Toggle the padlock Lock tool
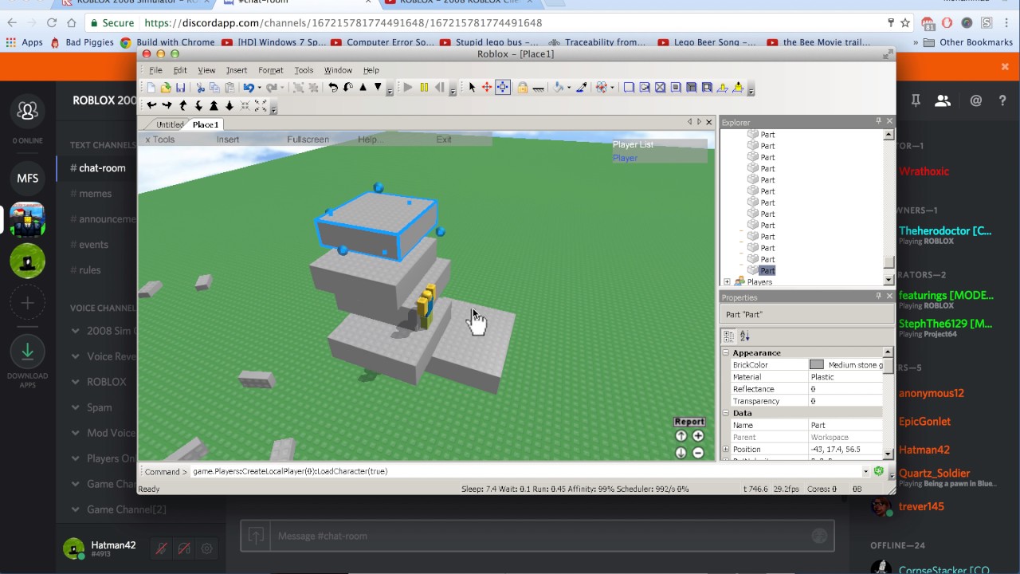The height and width of the screenshot is (574, 1020). coord(523,88)
